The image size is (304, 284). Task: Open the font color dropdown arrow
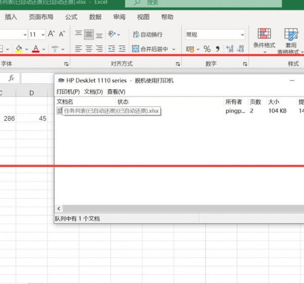(x=44, y=50)
